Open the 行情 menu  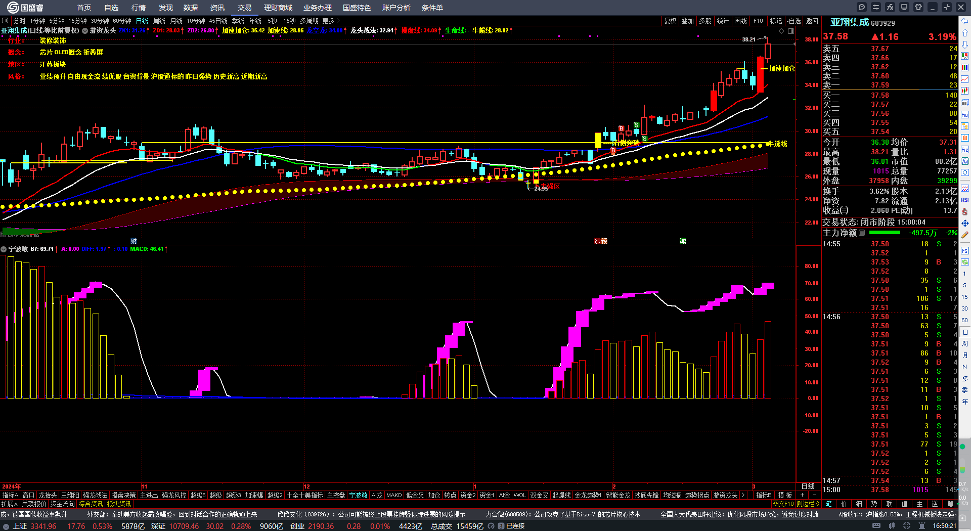pyautogui.click(x=139, y=8)
